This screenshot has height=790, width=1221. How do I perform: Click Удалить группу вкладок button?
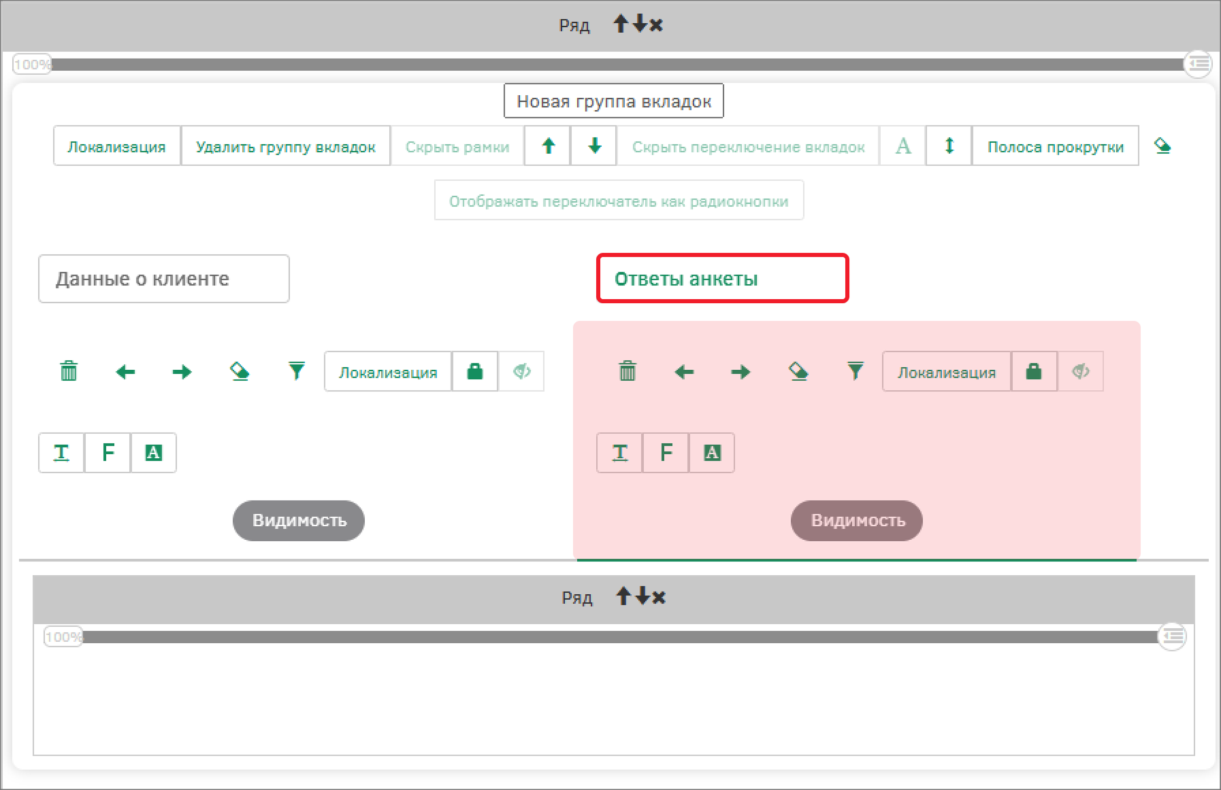point(285,146)
